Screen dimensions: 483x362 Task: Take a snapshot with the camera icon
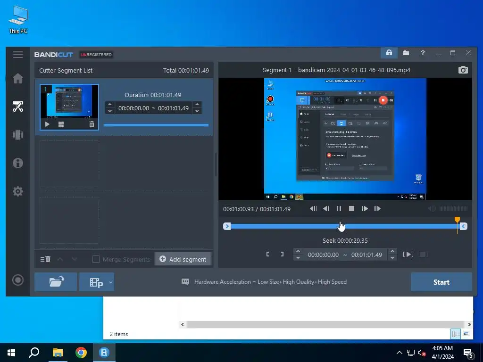(x=463, y=70)
